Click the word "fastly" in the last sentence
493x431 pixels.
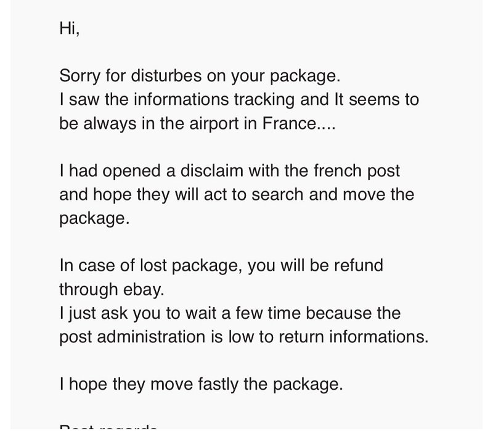(218, 384)
